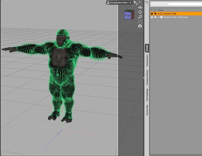
Task: Select Genesis 2 Male in scene list
Action: pos(170,14)
